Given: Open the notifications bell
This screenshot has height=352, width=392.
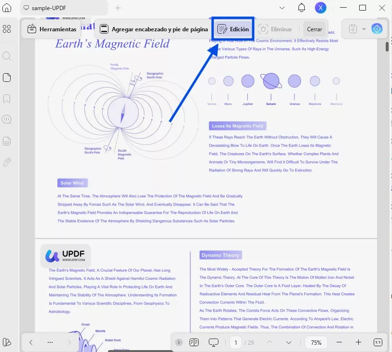Looking at the screenshot, I should click(301, 8).
